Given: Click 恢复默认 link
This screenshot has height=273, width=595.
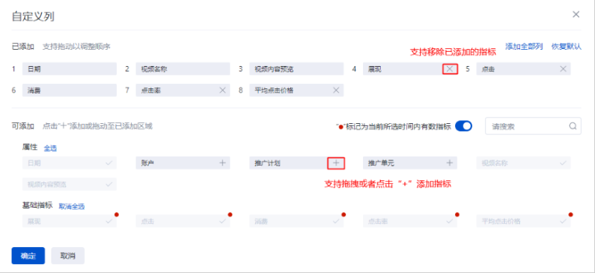Looking at the screenshot, I should (566, 46).
